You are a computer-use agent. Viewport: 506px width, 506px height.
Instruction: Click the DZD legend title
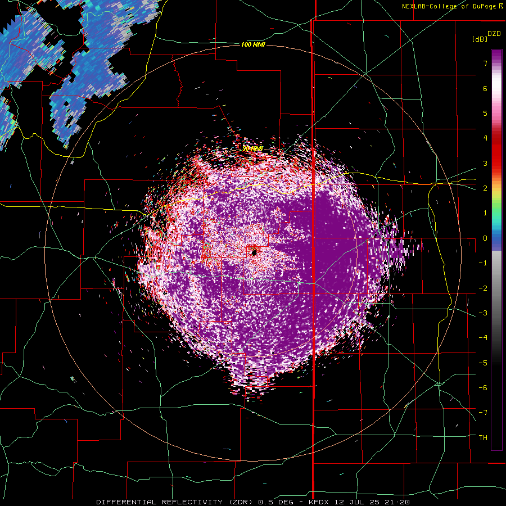coord(494,34)
